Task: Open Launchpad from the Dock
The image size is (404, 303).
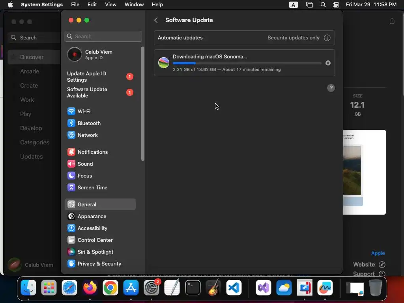Action: pyautogui.click(x=49, y=288)
